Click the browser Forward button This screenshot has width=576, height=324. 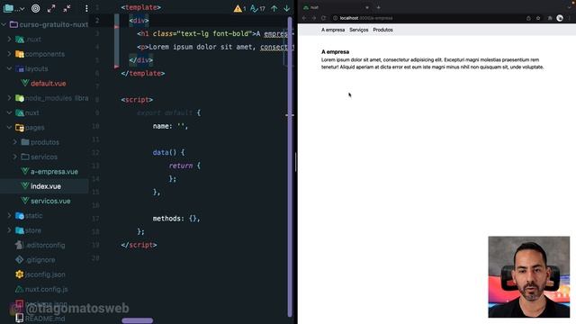click(x=314, y=18)
